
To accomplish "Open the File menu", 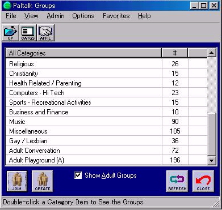I will click(x=11, y=16).
